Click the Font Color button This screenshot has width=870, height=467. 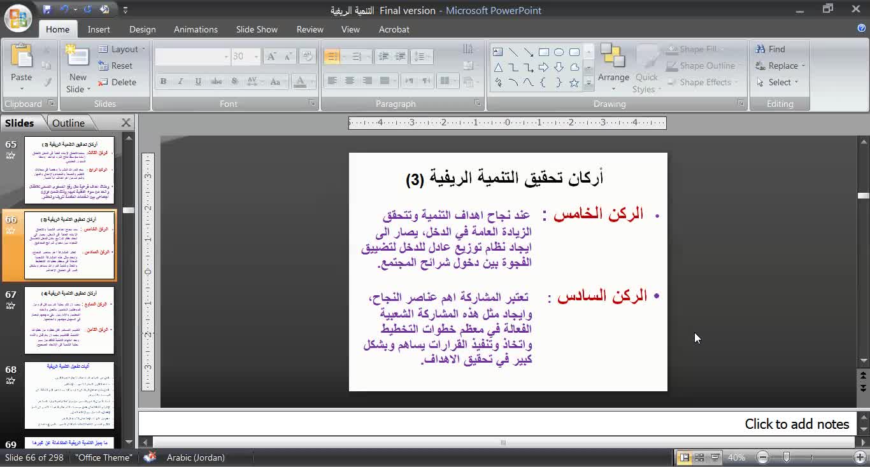tap(301, 81)
